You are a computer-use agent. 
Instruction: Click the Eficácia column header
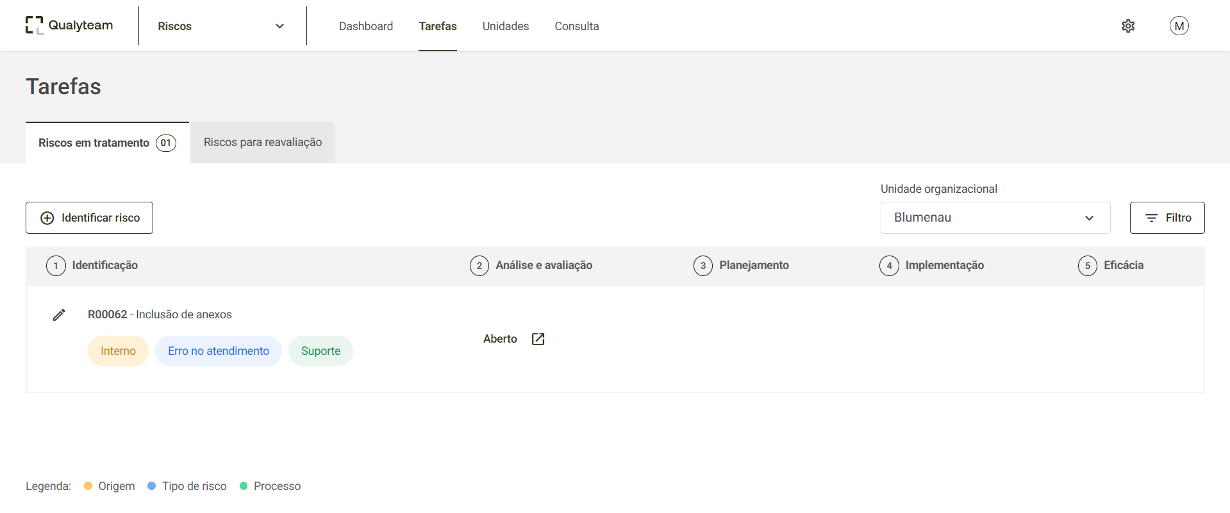pyautogui.click(x=1124, y=265)
